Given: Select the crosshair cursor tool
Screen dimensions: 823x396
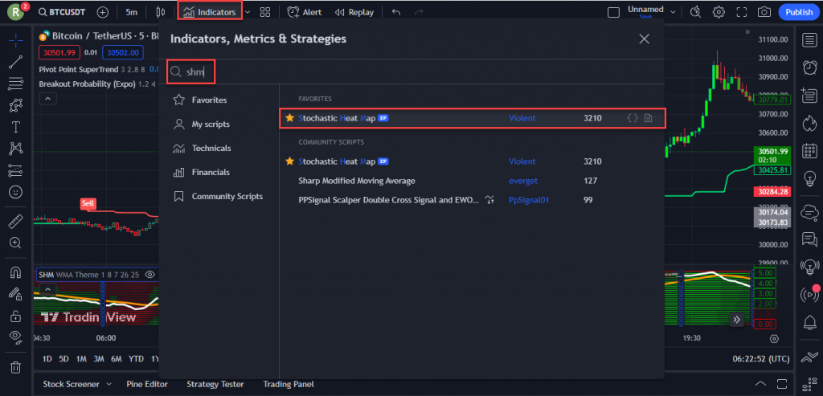Looking at the screenshot, I should pyautogui.click(x=16, y=39).
